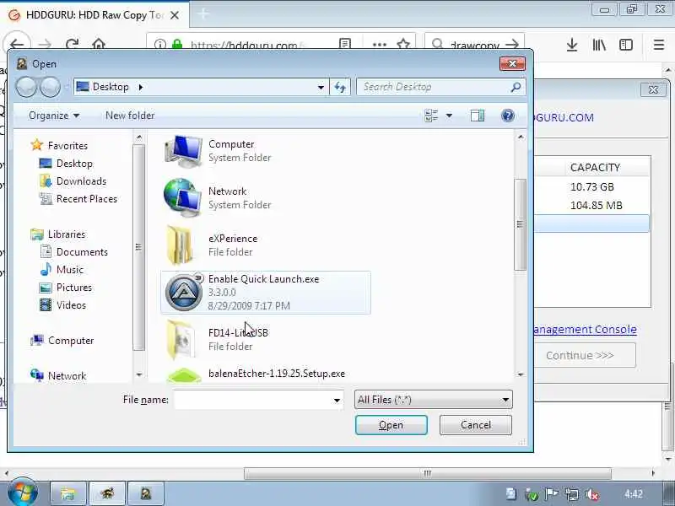Go to Desktop in Favorites
This screenshot has height=506, width=675.
[74, 164]
